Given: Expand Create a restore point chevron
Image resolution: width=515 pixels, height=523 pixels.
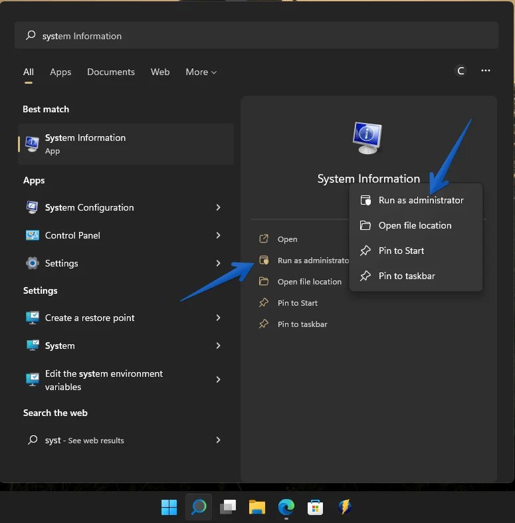Looking at the screenshot, I should (218, 318).
